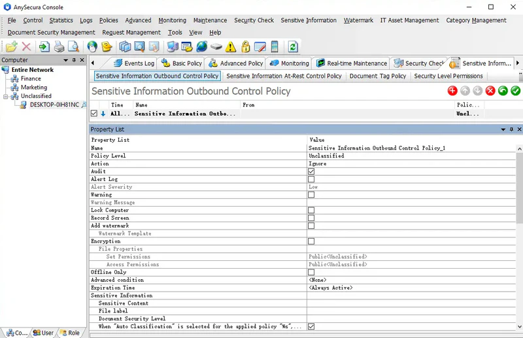Click the window with folder toolbar icon

tap(187, 46)
